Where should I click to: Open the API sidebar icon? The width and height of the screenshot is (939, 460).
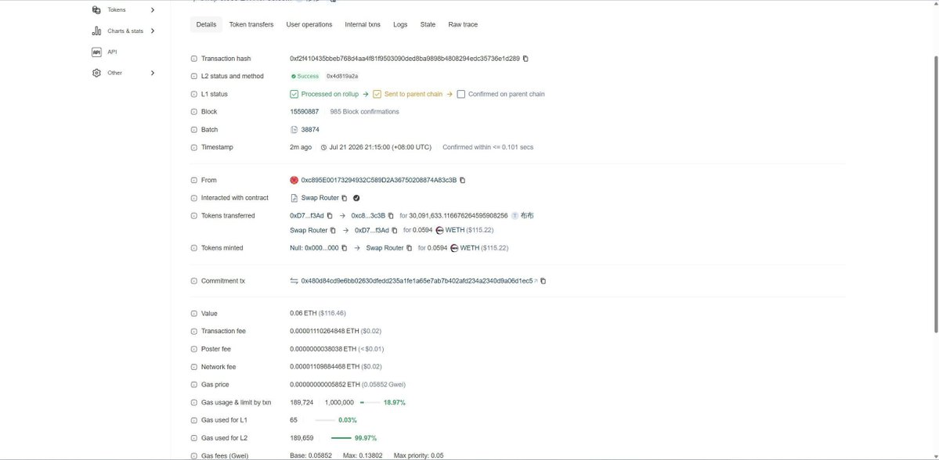click(96, 52)
